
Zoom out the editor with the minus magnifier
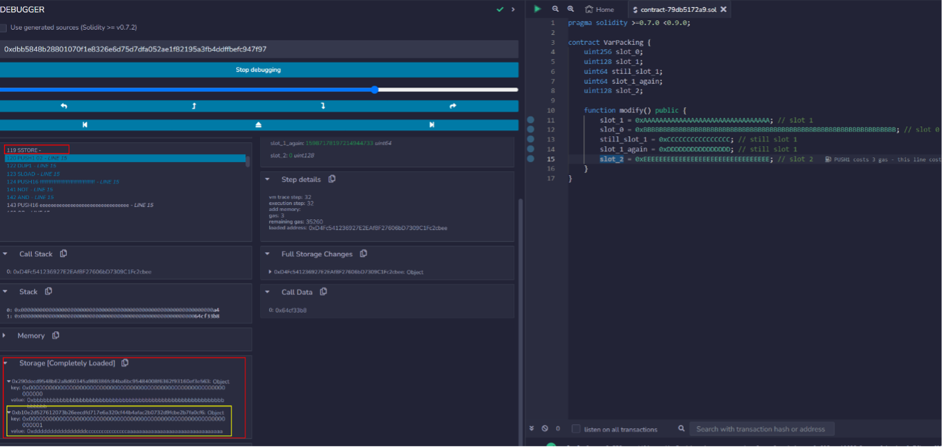pos(555,9)
